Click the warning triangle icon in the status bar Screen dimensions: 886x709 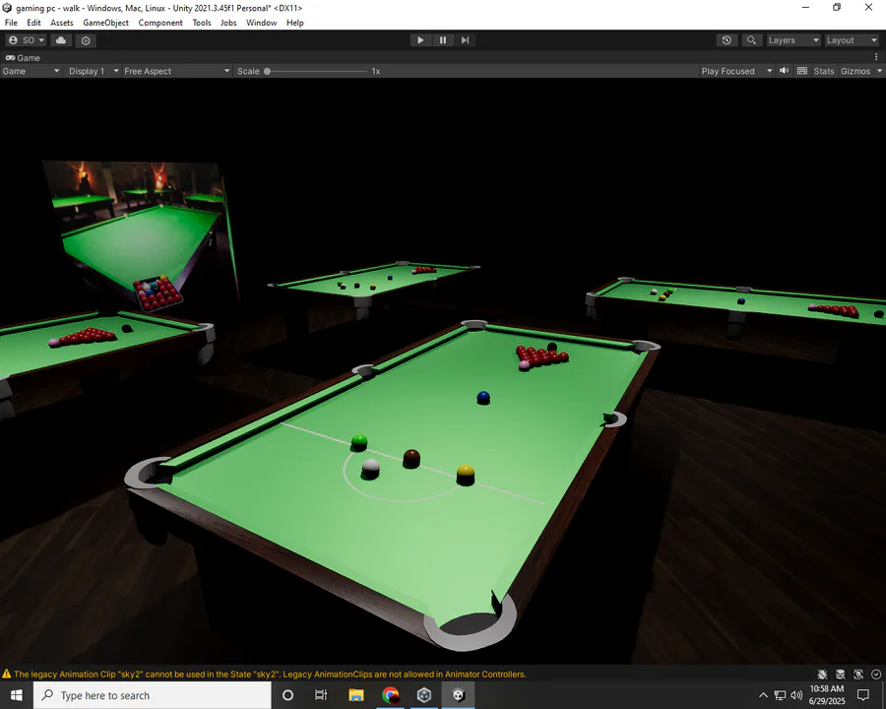point(7,674)
